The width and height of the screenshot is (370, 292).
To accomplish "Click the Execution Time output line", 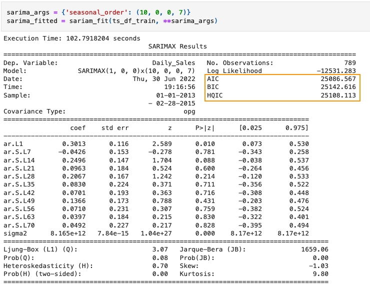I will pos(71,38).
